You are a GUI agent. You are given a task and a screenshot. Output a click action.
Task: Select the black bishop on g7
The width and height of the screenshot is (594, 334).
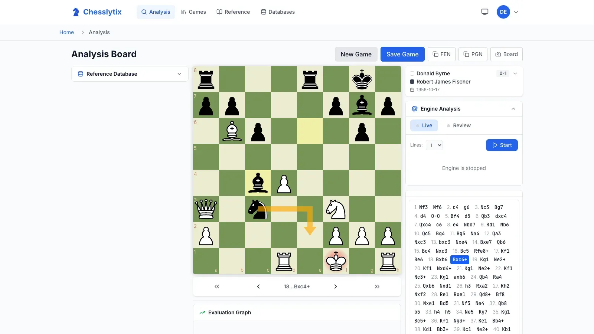point(362,105)
